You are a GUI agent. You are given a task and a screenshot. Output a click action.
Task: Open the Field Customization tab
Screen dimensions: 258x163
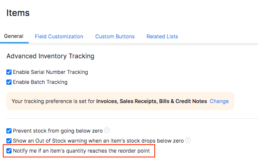(x=59, y=36)
